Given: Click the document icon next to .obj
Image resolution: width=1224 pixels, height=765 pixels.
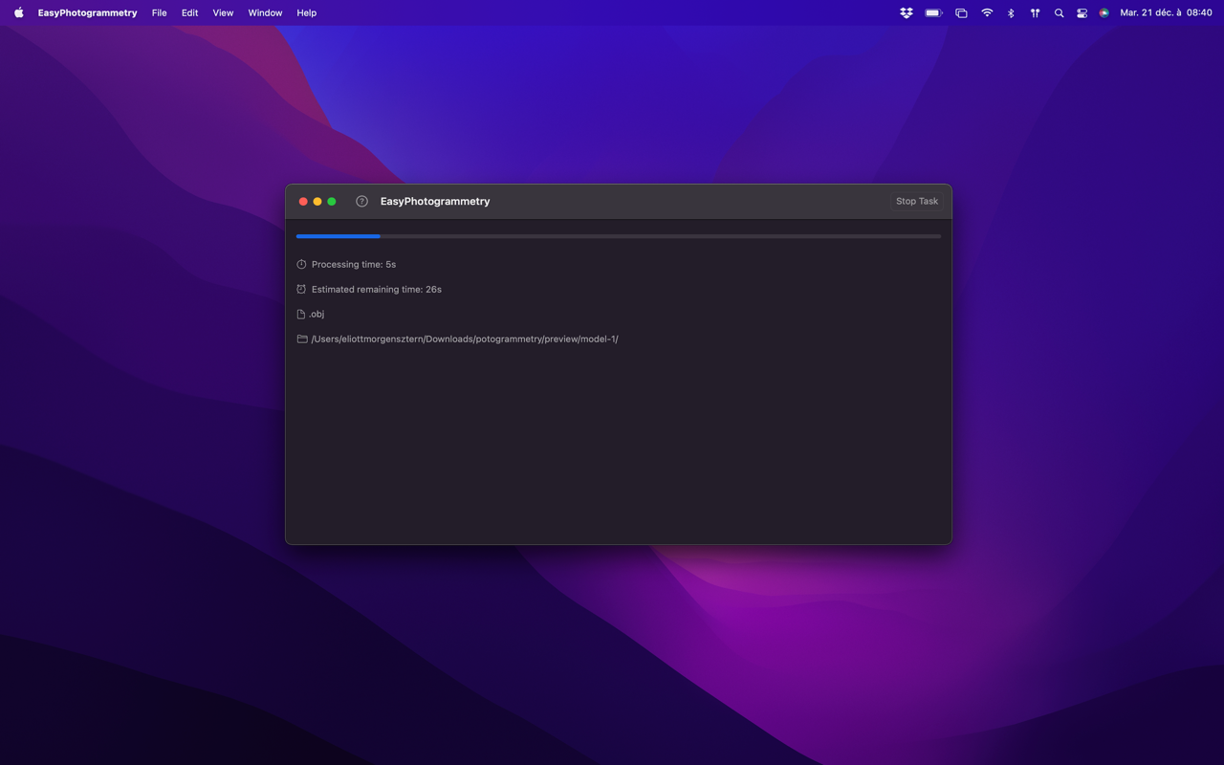Looking at the screenshot, I should [x=301, y=315].
